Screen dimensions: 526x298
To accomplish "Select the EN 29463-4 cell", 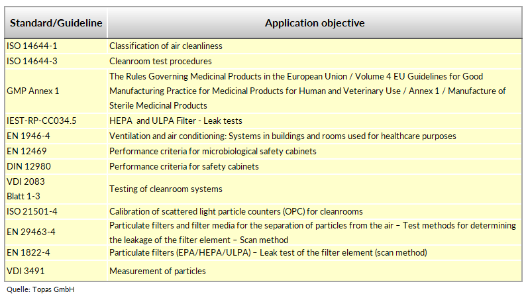I will (x=56, y=232).
